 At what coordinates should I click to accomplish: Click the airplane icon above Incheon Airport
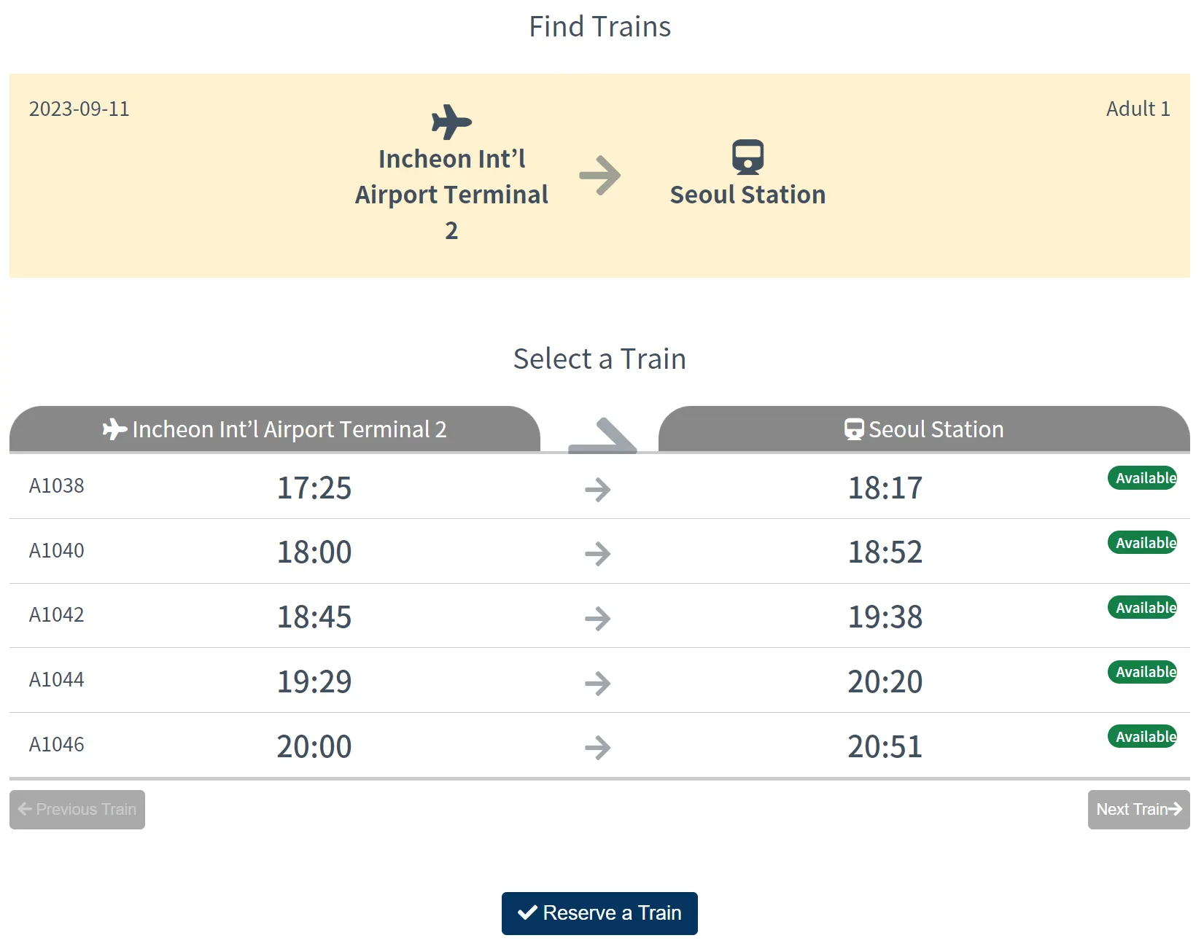point(451,122)
